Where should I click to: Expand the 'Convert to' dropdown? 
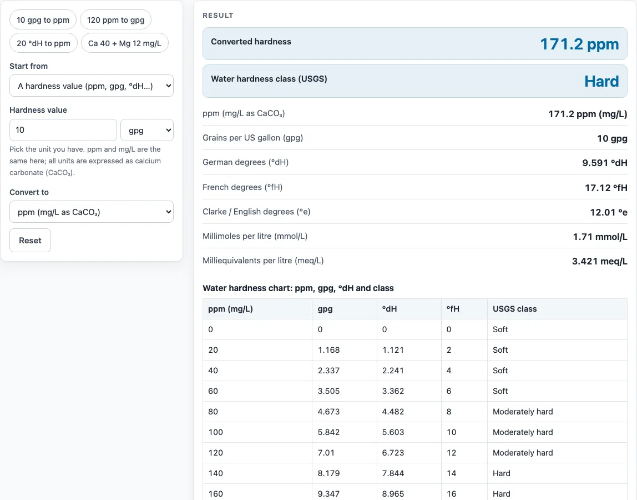pyautogui.click(x=92, y=212)
